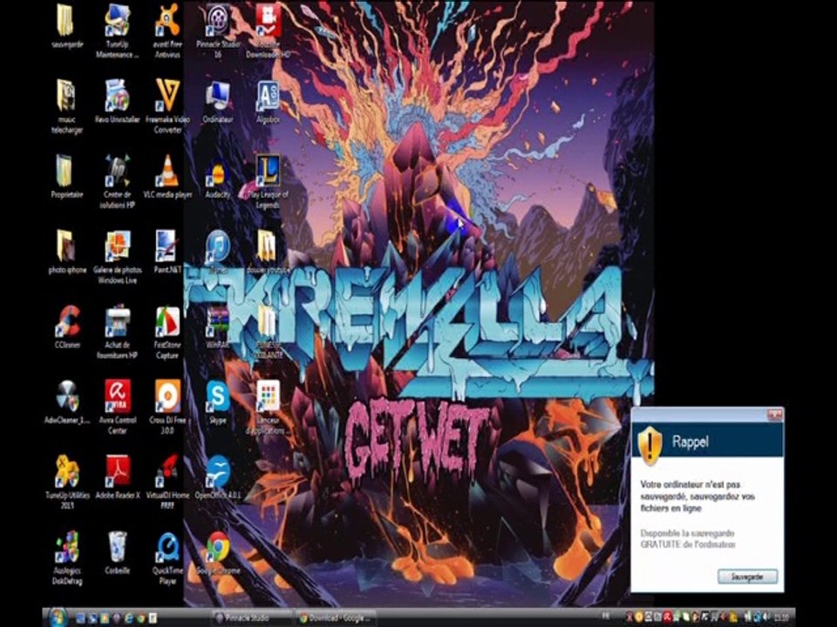Screen dimensions: 837x627
Task: Click the Sauvegarde button in Rappel popup
Action: coord(747,576)
